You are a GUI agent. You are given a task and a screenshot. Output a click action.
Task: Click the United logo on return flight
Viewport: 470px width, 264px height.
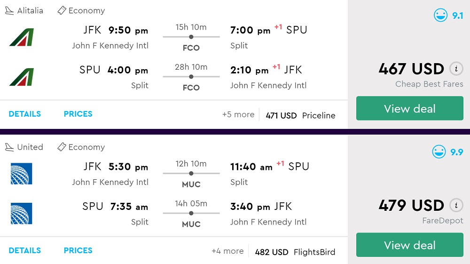tap(22, 214)
